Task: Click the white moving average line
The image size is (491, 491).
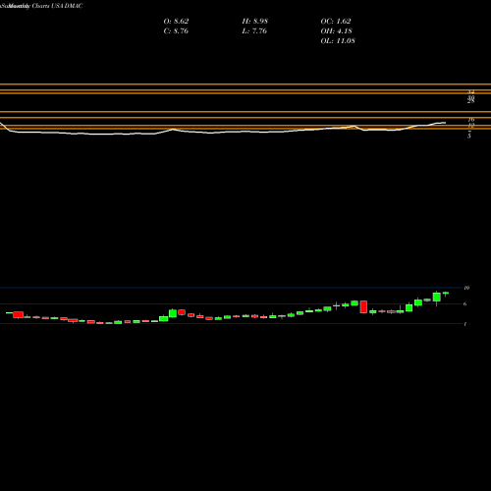Action: click(x=223, y=132)
